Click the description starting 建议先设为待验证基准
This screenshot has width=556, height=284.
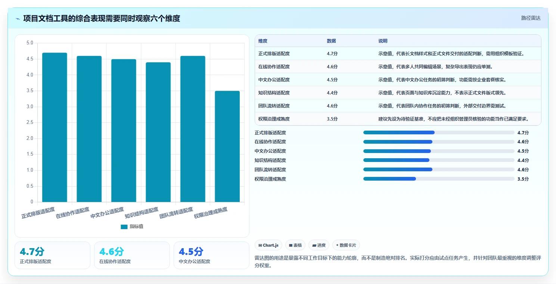[x=454, y=119]
